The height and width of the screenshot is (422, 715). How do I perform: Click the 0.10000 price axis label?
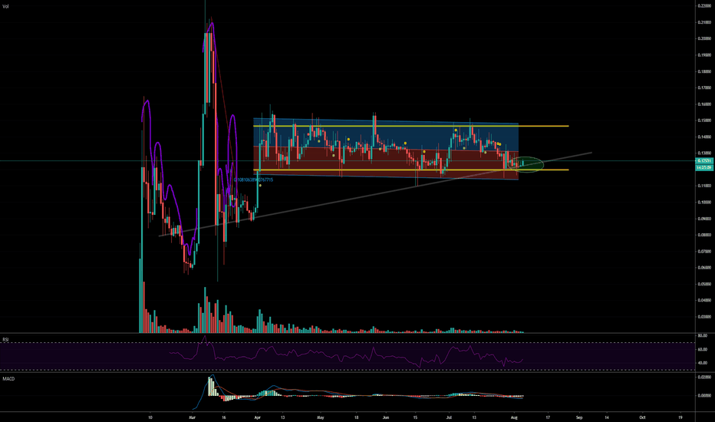tap(704, 202)
